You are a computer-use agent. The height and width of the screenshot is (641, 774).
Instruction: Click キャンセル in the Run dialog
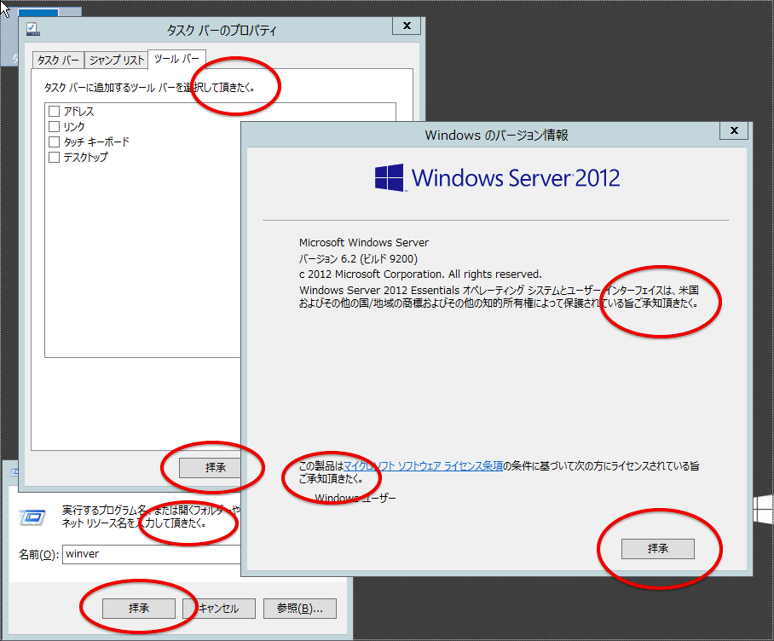[219, 609]
